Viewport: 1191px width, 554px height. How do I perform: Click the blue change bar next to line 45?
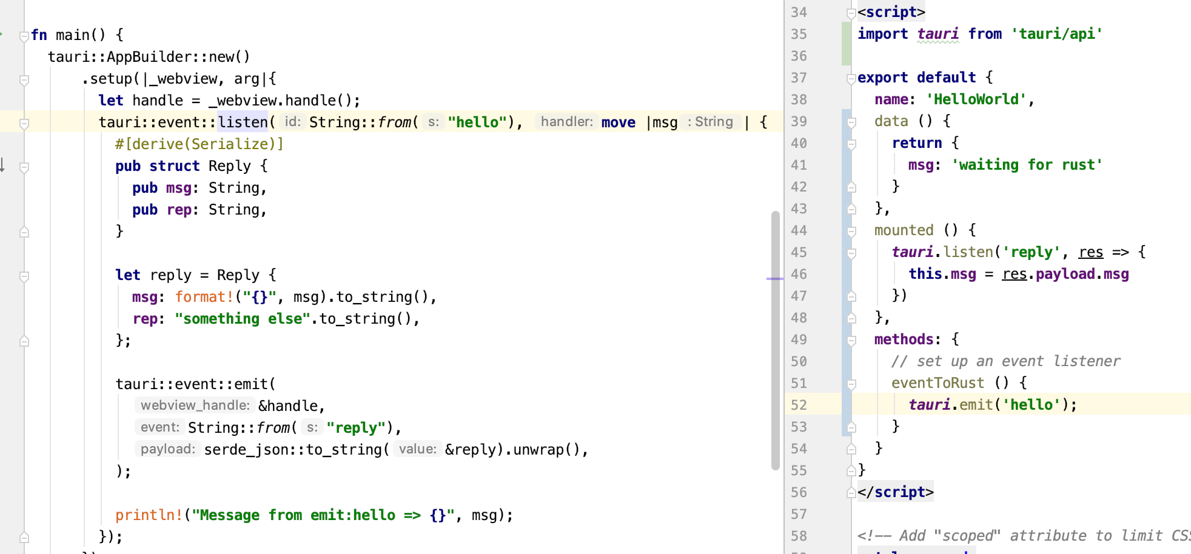(x=845, y=253)
